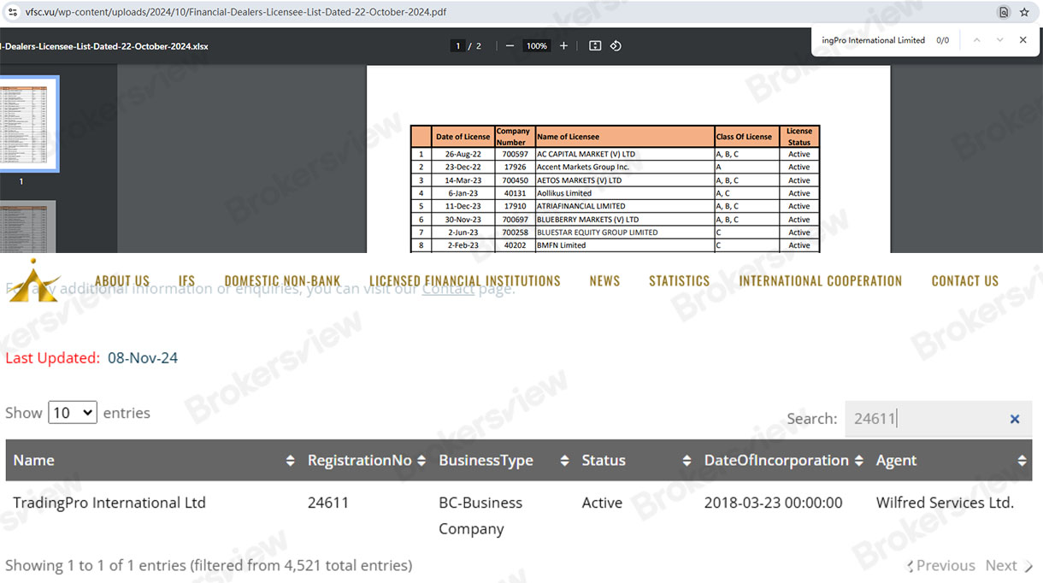This screenshot has width=1043, height=583.
Task: Open the Show entries count dropdown
Action: coord(73,413)
